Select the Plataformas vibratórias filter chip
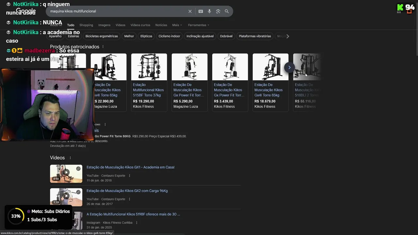 [255, 36]
